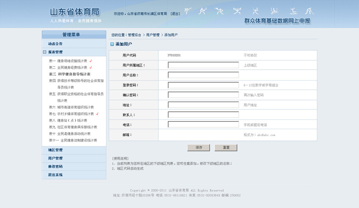This screenshot has width=359, height=208.
Task: Open the 动态公告 menu item
Action: 55,43
